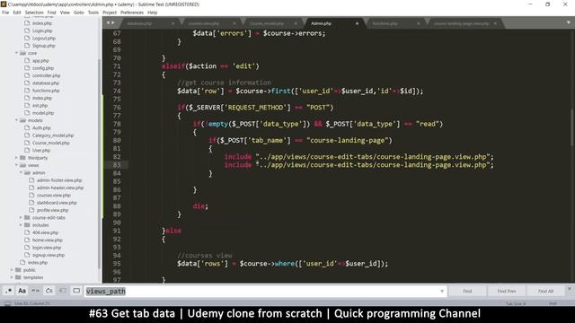575x323 pixels.
Task: Open the View menu
Action: point(65,13)
